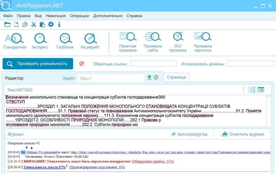Focus the Игнорировать домены input field
Image resolution: width=276 pixels, height=174 pixels.
coord(251,64)
